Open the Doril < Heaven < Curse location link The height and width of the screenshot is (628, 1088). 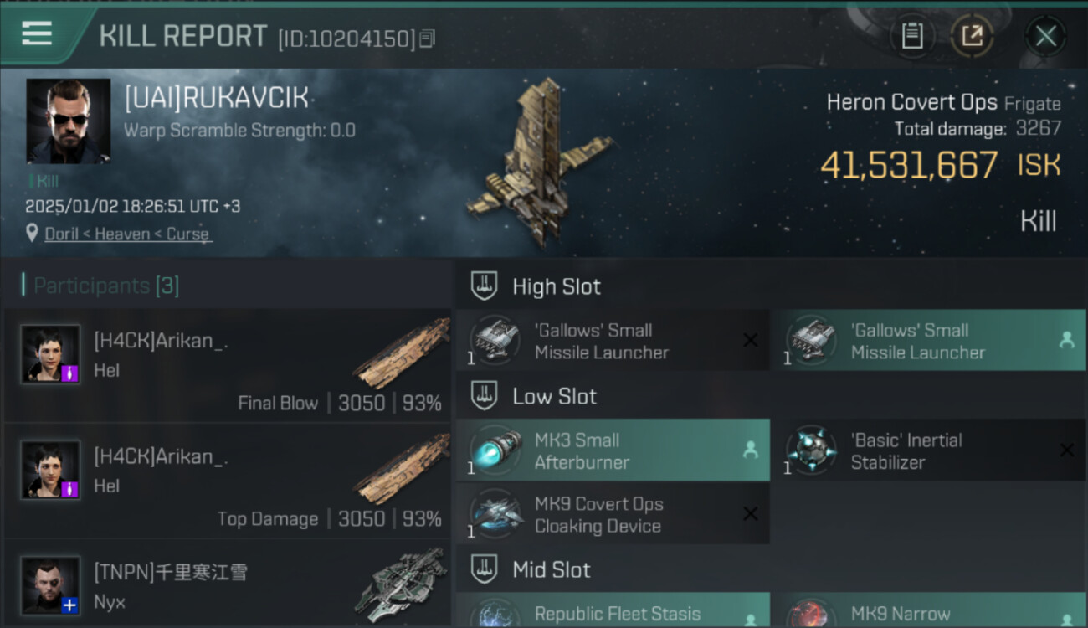coord(128,234)
